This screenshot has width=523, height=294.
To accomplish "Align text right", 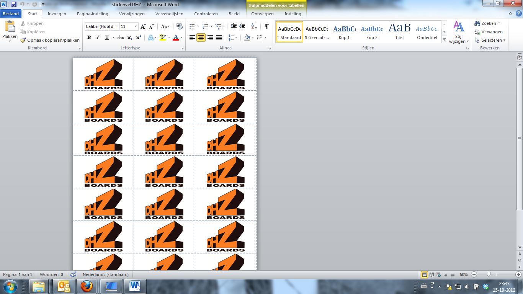I will (210, 38).
